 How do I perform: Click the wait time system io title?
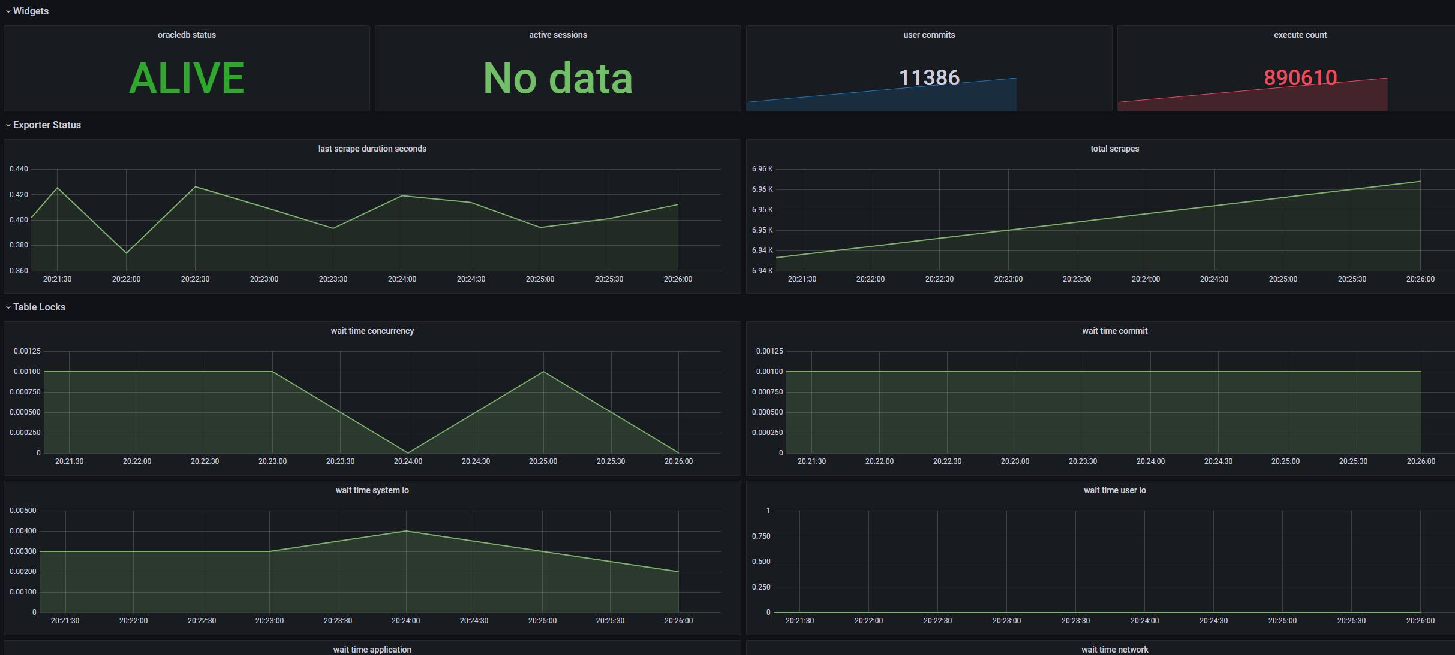click(372, 490)
